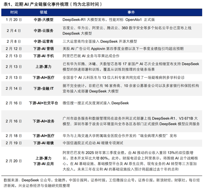The image size is (204, 189).
Task: Click the DeepSeek-R1 大模型发布 event text
Action: 109,20
